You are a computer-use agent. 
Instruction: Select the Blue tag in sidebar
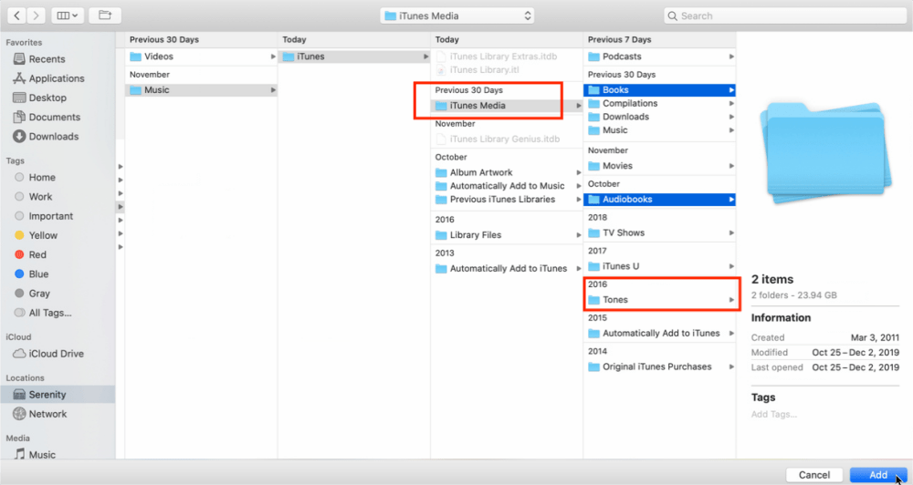(x=38, y=274)
